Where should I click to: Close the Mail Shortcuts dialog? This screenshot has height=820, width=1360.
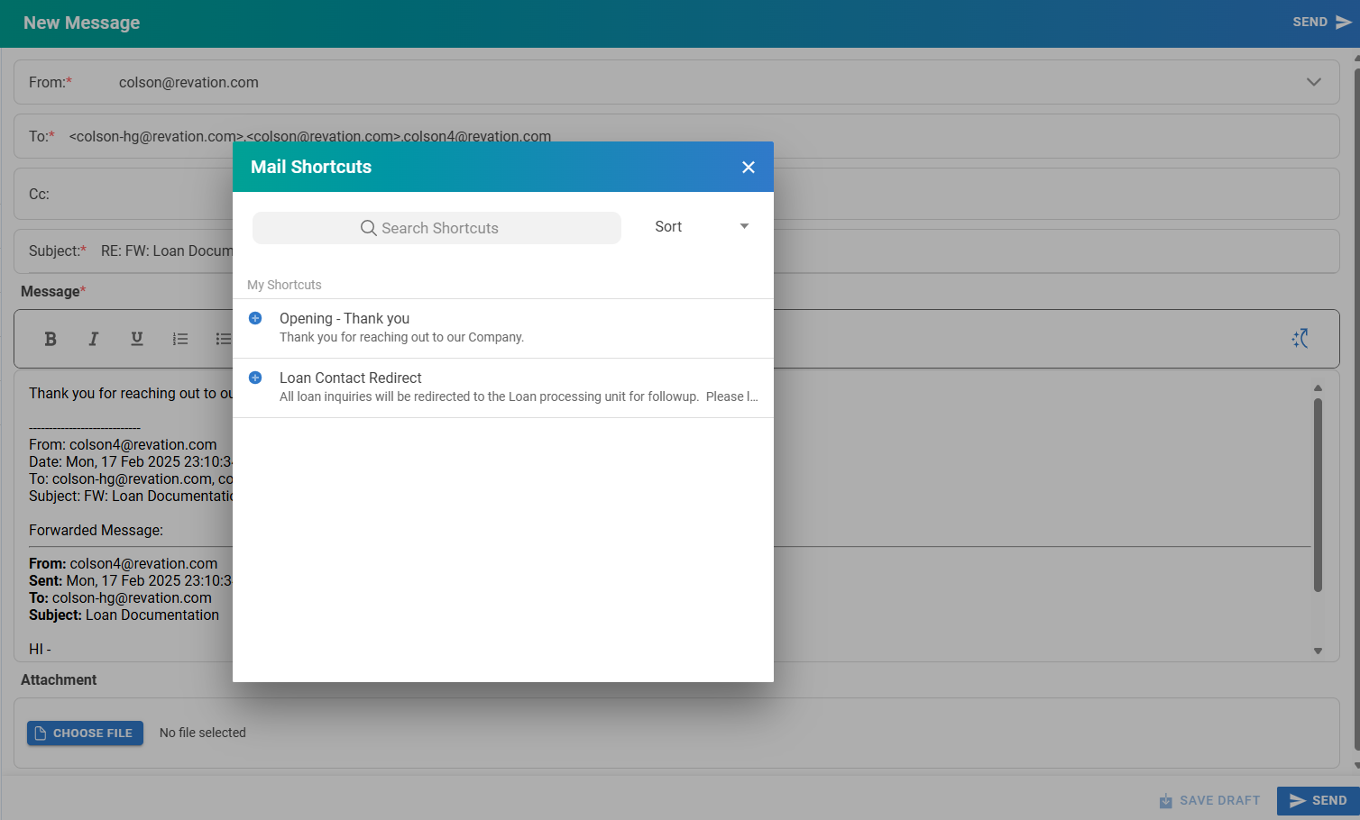tap(748, 168)
